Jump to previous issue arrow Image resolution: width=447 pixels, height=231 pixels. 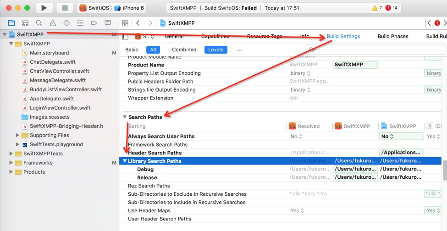pos(429,23)
